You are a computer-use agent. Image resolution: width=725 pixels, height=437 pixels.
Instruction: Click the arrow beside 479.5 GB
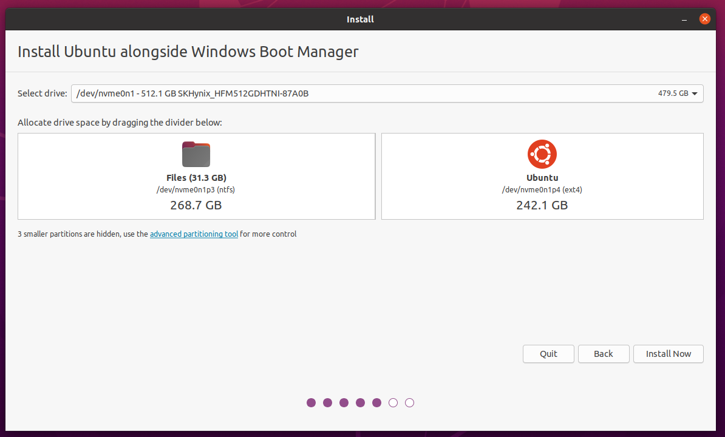tap(695, 93)
